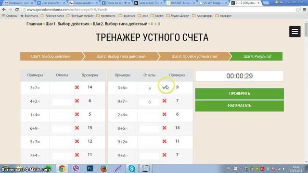Click the green ПРОВЕРИТЬ button
Viewport: 308px width, 173px height.
tap(240, 94)
